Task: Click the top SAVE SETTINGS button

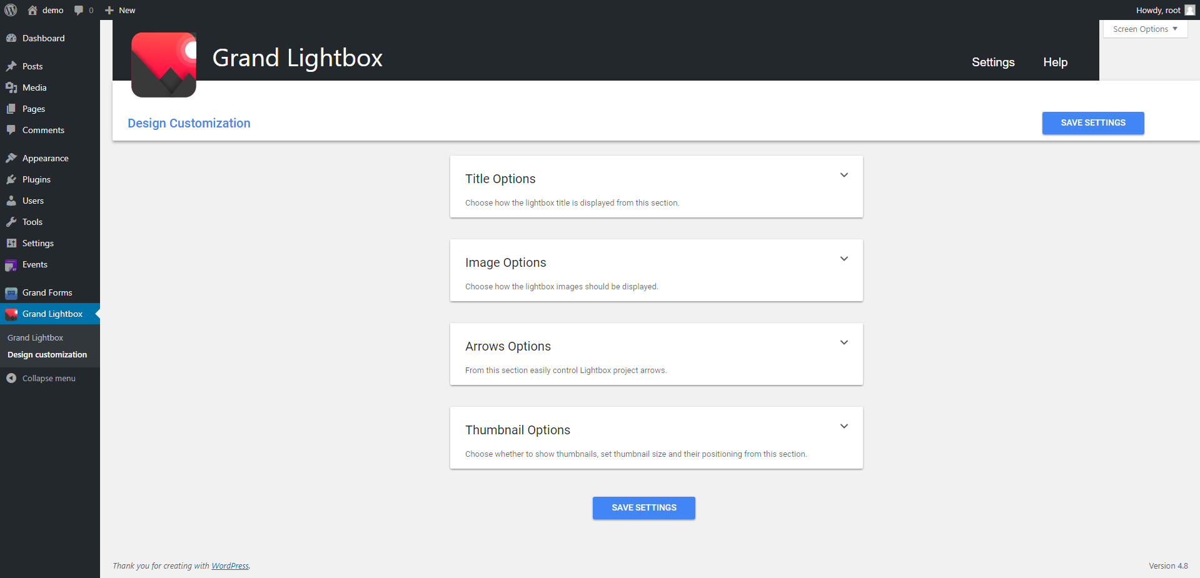Action: 1093,122
